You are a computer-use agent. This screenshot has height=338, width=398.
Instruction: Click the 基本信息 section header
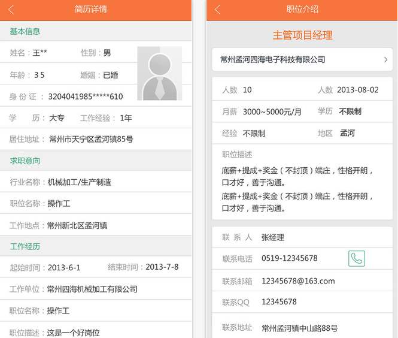tap(25, 32)
